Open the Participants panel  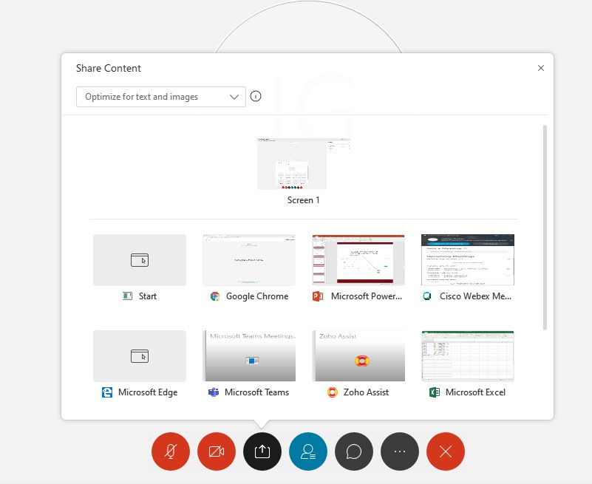click(307, 451)
